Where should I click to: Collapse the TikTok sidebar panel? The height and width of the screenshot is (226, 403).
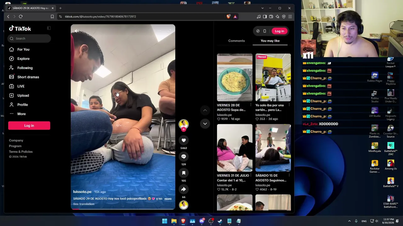(49, 28)
